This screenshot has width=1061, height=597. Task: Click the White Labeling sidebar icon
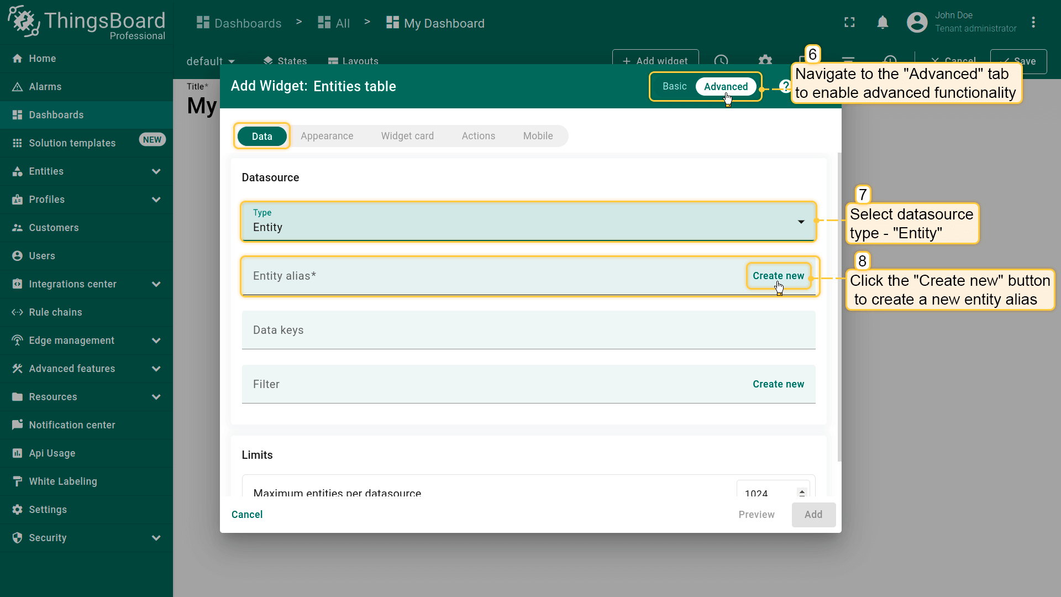(17, 481)
